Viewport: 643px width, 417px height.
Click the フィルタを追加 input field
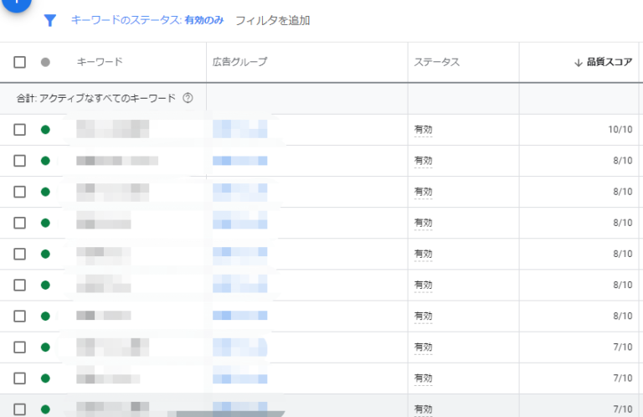(x=273, y=20)
